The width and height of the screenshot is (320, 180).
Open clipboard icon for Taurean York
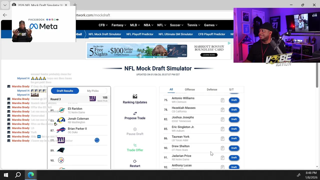(222, 138)
